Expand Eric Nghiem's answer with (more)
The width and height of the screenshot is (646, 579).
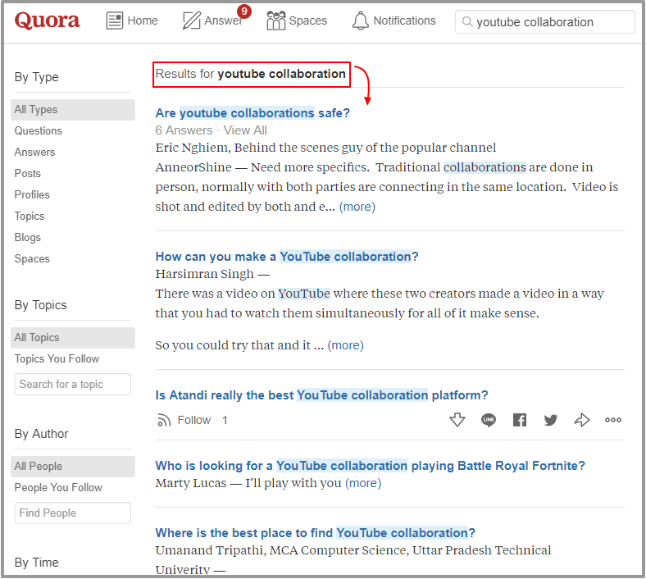click(x=357, y=207)
